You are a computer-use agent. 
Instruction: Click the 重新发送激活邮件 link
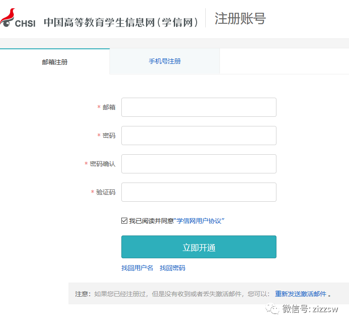[x=301, y=294]
